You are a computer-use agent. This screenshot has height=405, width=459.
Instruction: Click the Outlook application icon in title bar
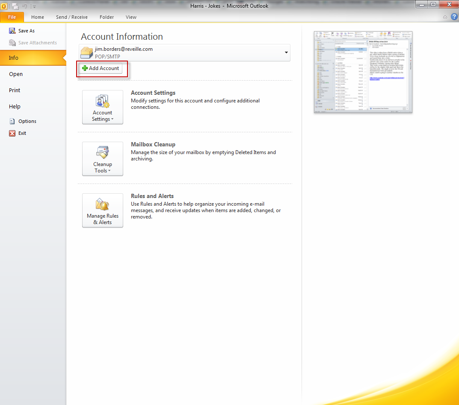(x=4, y=6)
